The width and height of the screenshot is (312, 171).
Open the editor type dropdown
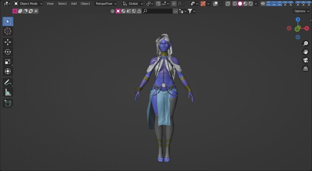(x=7, y=4)
